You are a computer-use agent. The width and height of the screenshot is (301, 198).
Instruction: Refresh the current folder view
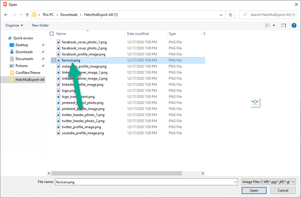pyautogui.click(x=231, y=15)
